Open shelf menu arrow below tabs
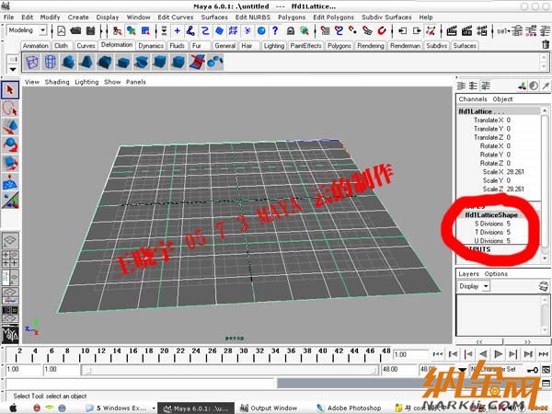 13,69
